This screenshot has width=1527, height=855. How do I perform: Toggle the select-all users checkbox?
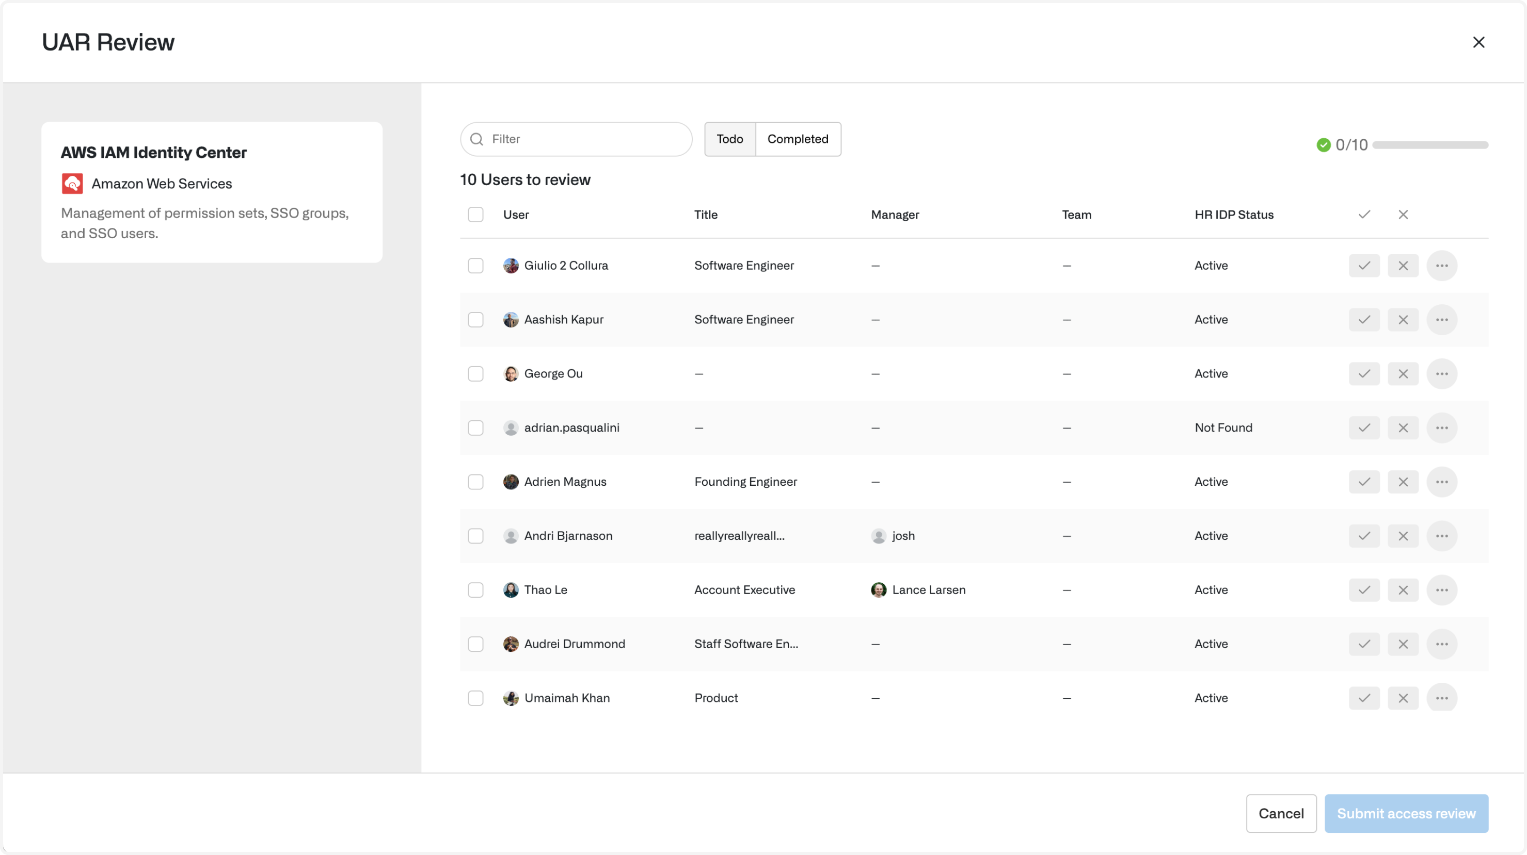[475, 215]
